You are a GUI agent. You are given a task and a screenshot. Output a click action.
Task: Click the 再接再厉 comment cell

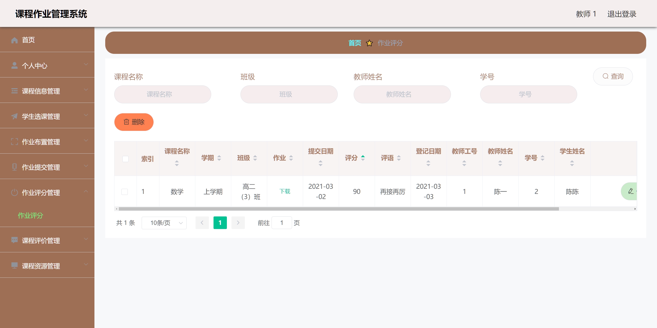[393, 192]
